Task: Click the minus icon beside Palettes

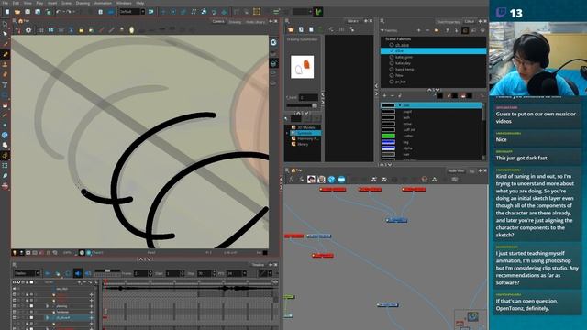Action: pyautogui.click(x=427, y=30)
